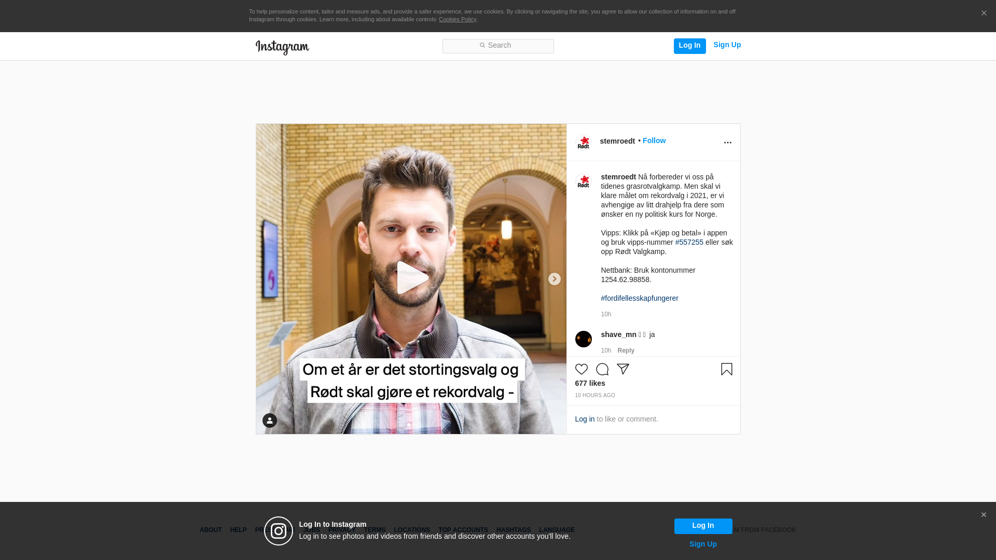Click the top Log In button
Viewport: 996px width, 560px height.
tap(690, 46)
